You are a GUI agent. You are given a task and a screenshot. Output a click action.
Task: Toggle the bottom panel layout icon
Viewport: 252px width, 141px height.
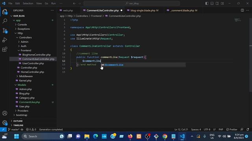(x=212, y=4)
